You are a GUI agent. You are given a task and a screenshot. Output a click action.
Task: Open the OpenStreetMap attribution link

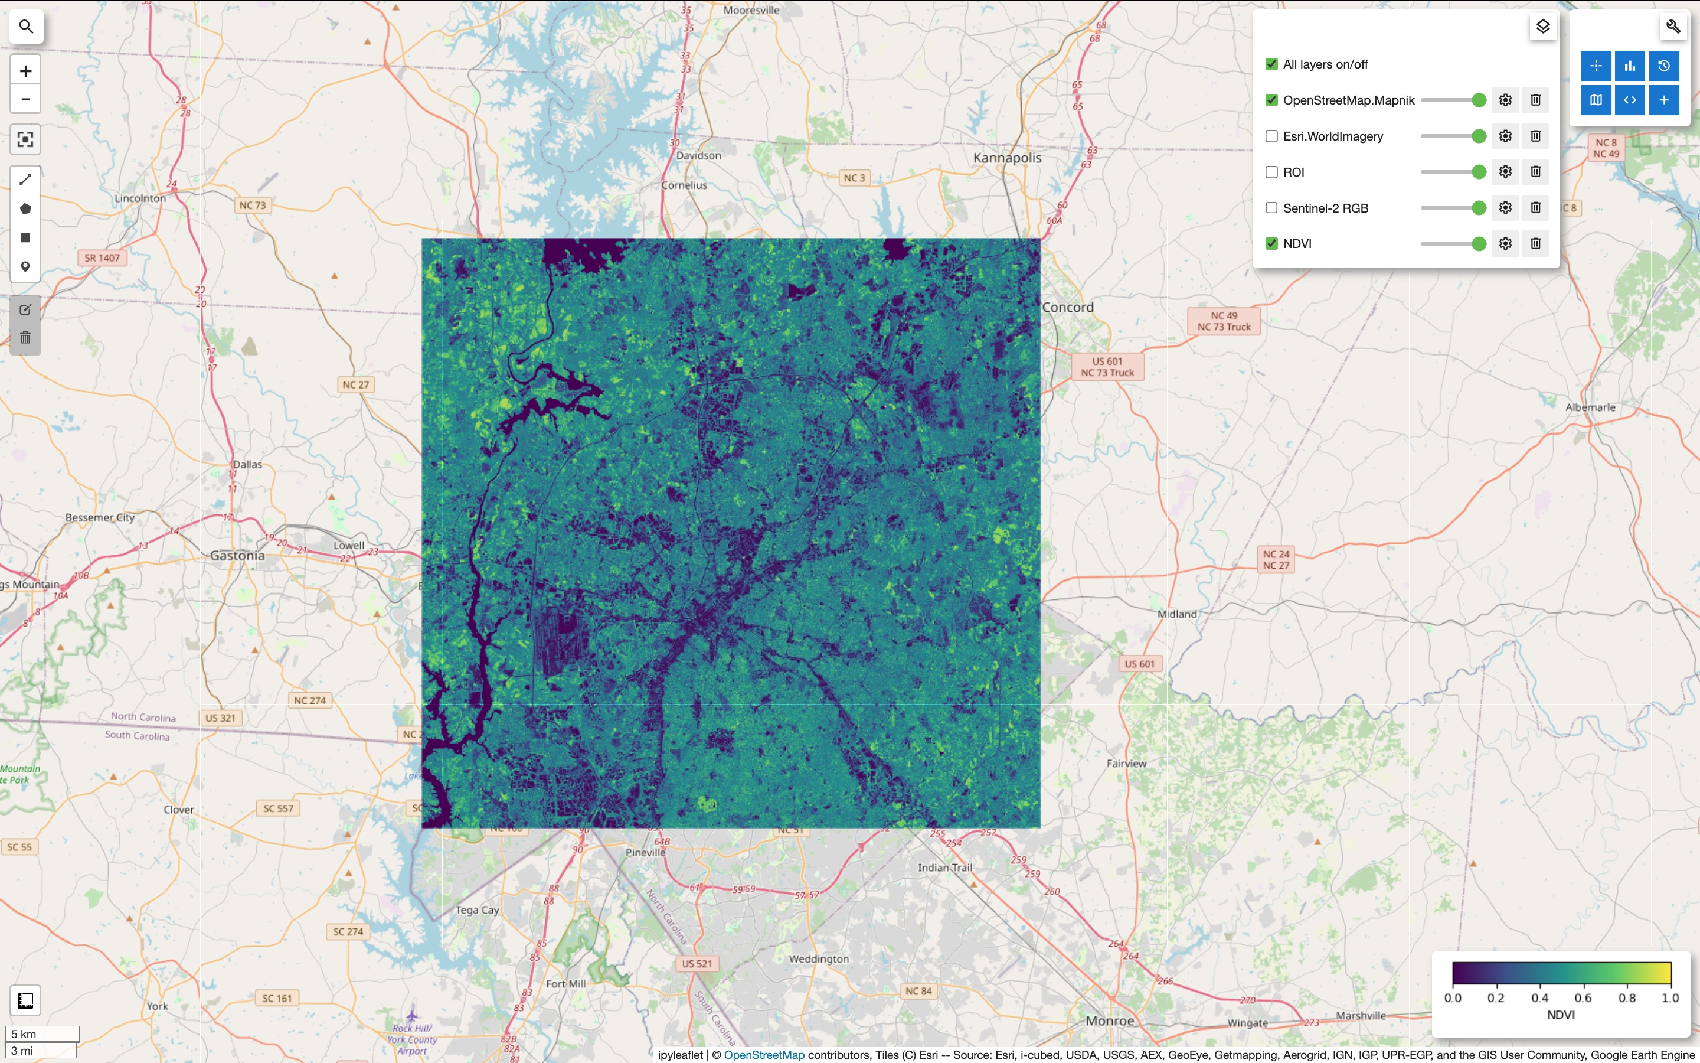[764, 1055]
